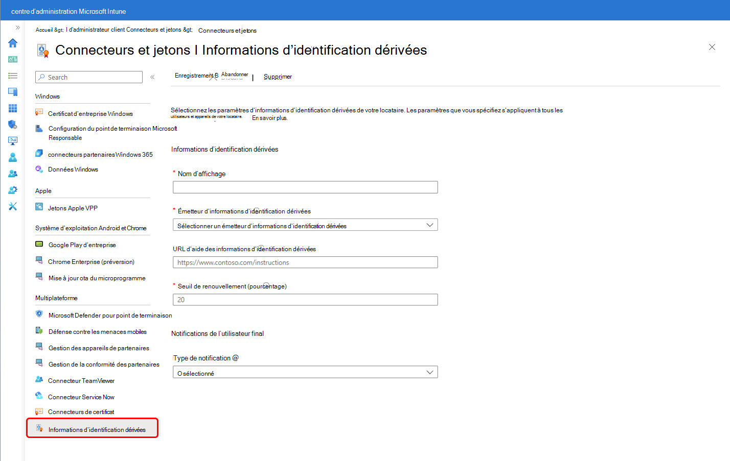Click the info icon beside Type de notification
The image size is (730, 461).
point(236,358)
